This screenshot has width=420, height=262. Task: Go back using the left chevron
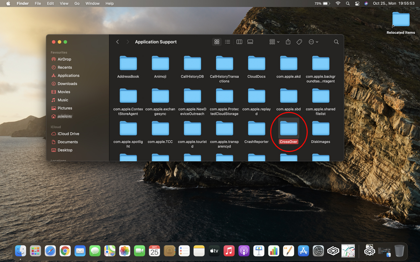pyautogui.click(x=117, y=42)
